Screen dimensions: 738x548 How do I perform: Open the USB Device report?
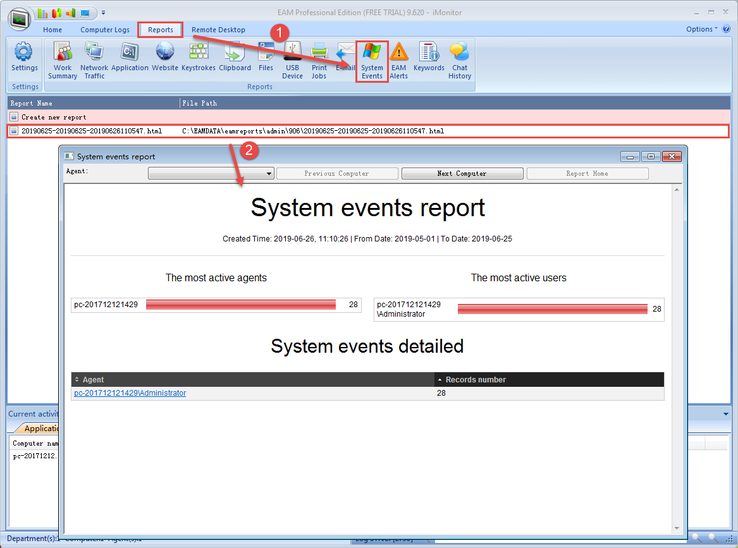(x=292, y=60)
